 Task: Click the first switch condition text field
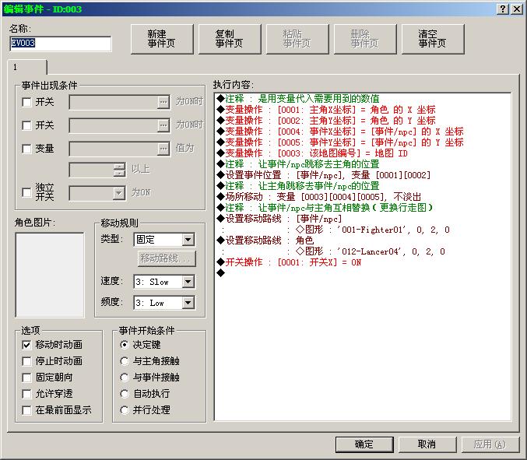[x=114, y=102]
